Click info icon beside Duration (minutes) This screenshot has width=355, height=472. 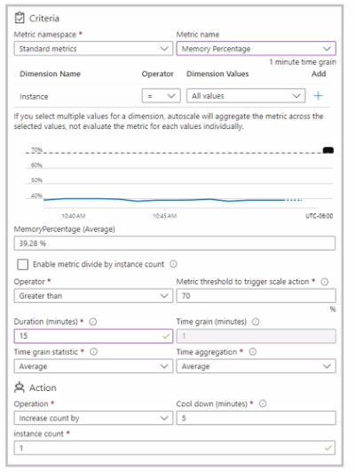pos(93,322)
